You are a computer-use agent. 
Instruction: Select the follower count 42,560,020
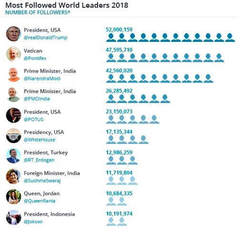tap(119, 70)
